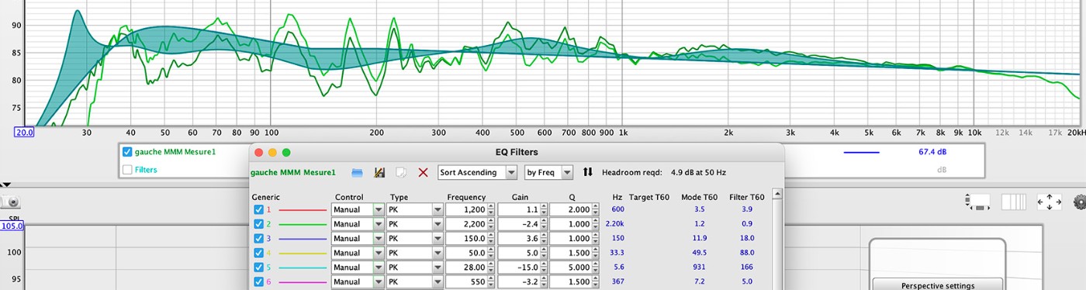Disable filter 2 checkbox
This screenshot has height=290, width=1086.
click(x=258, y=224)
